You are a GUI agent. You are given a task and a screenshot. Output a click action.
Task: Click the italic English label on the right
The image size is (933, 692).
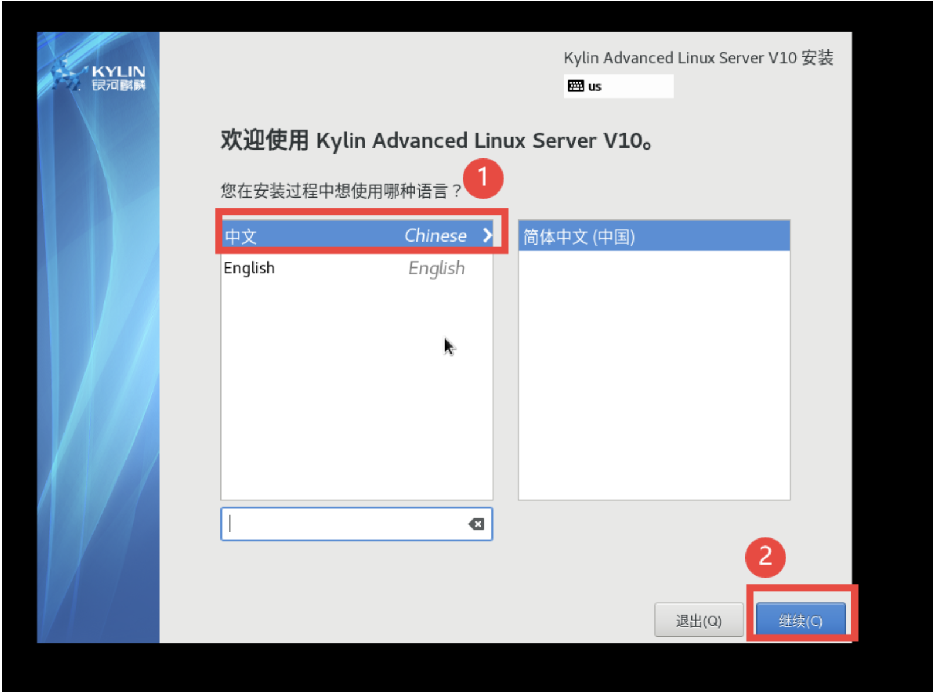click(x=436, y=268)
